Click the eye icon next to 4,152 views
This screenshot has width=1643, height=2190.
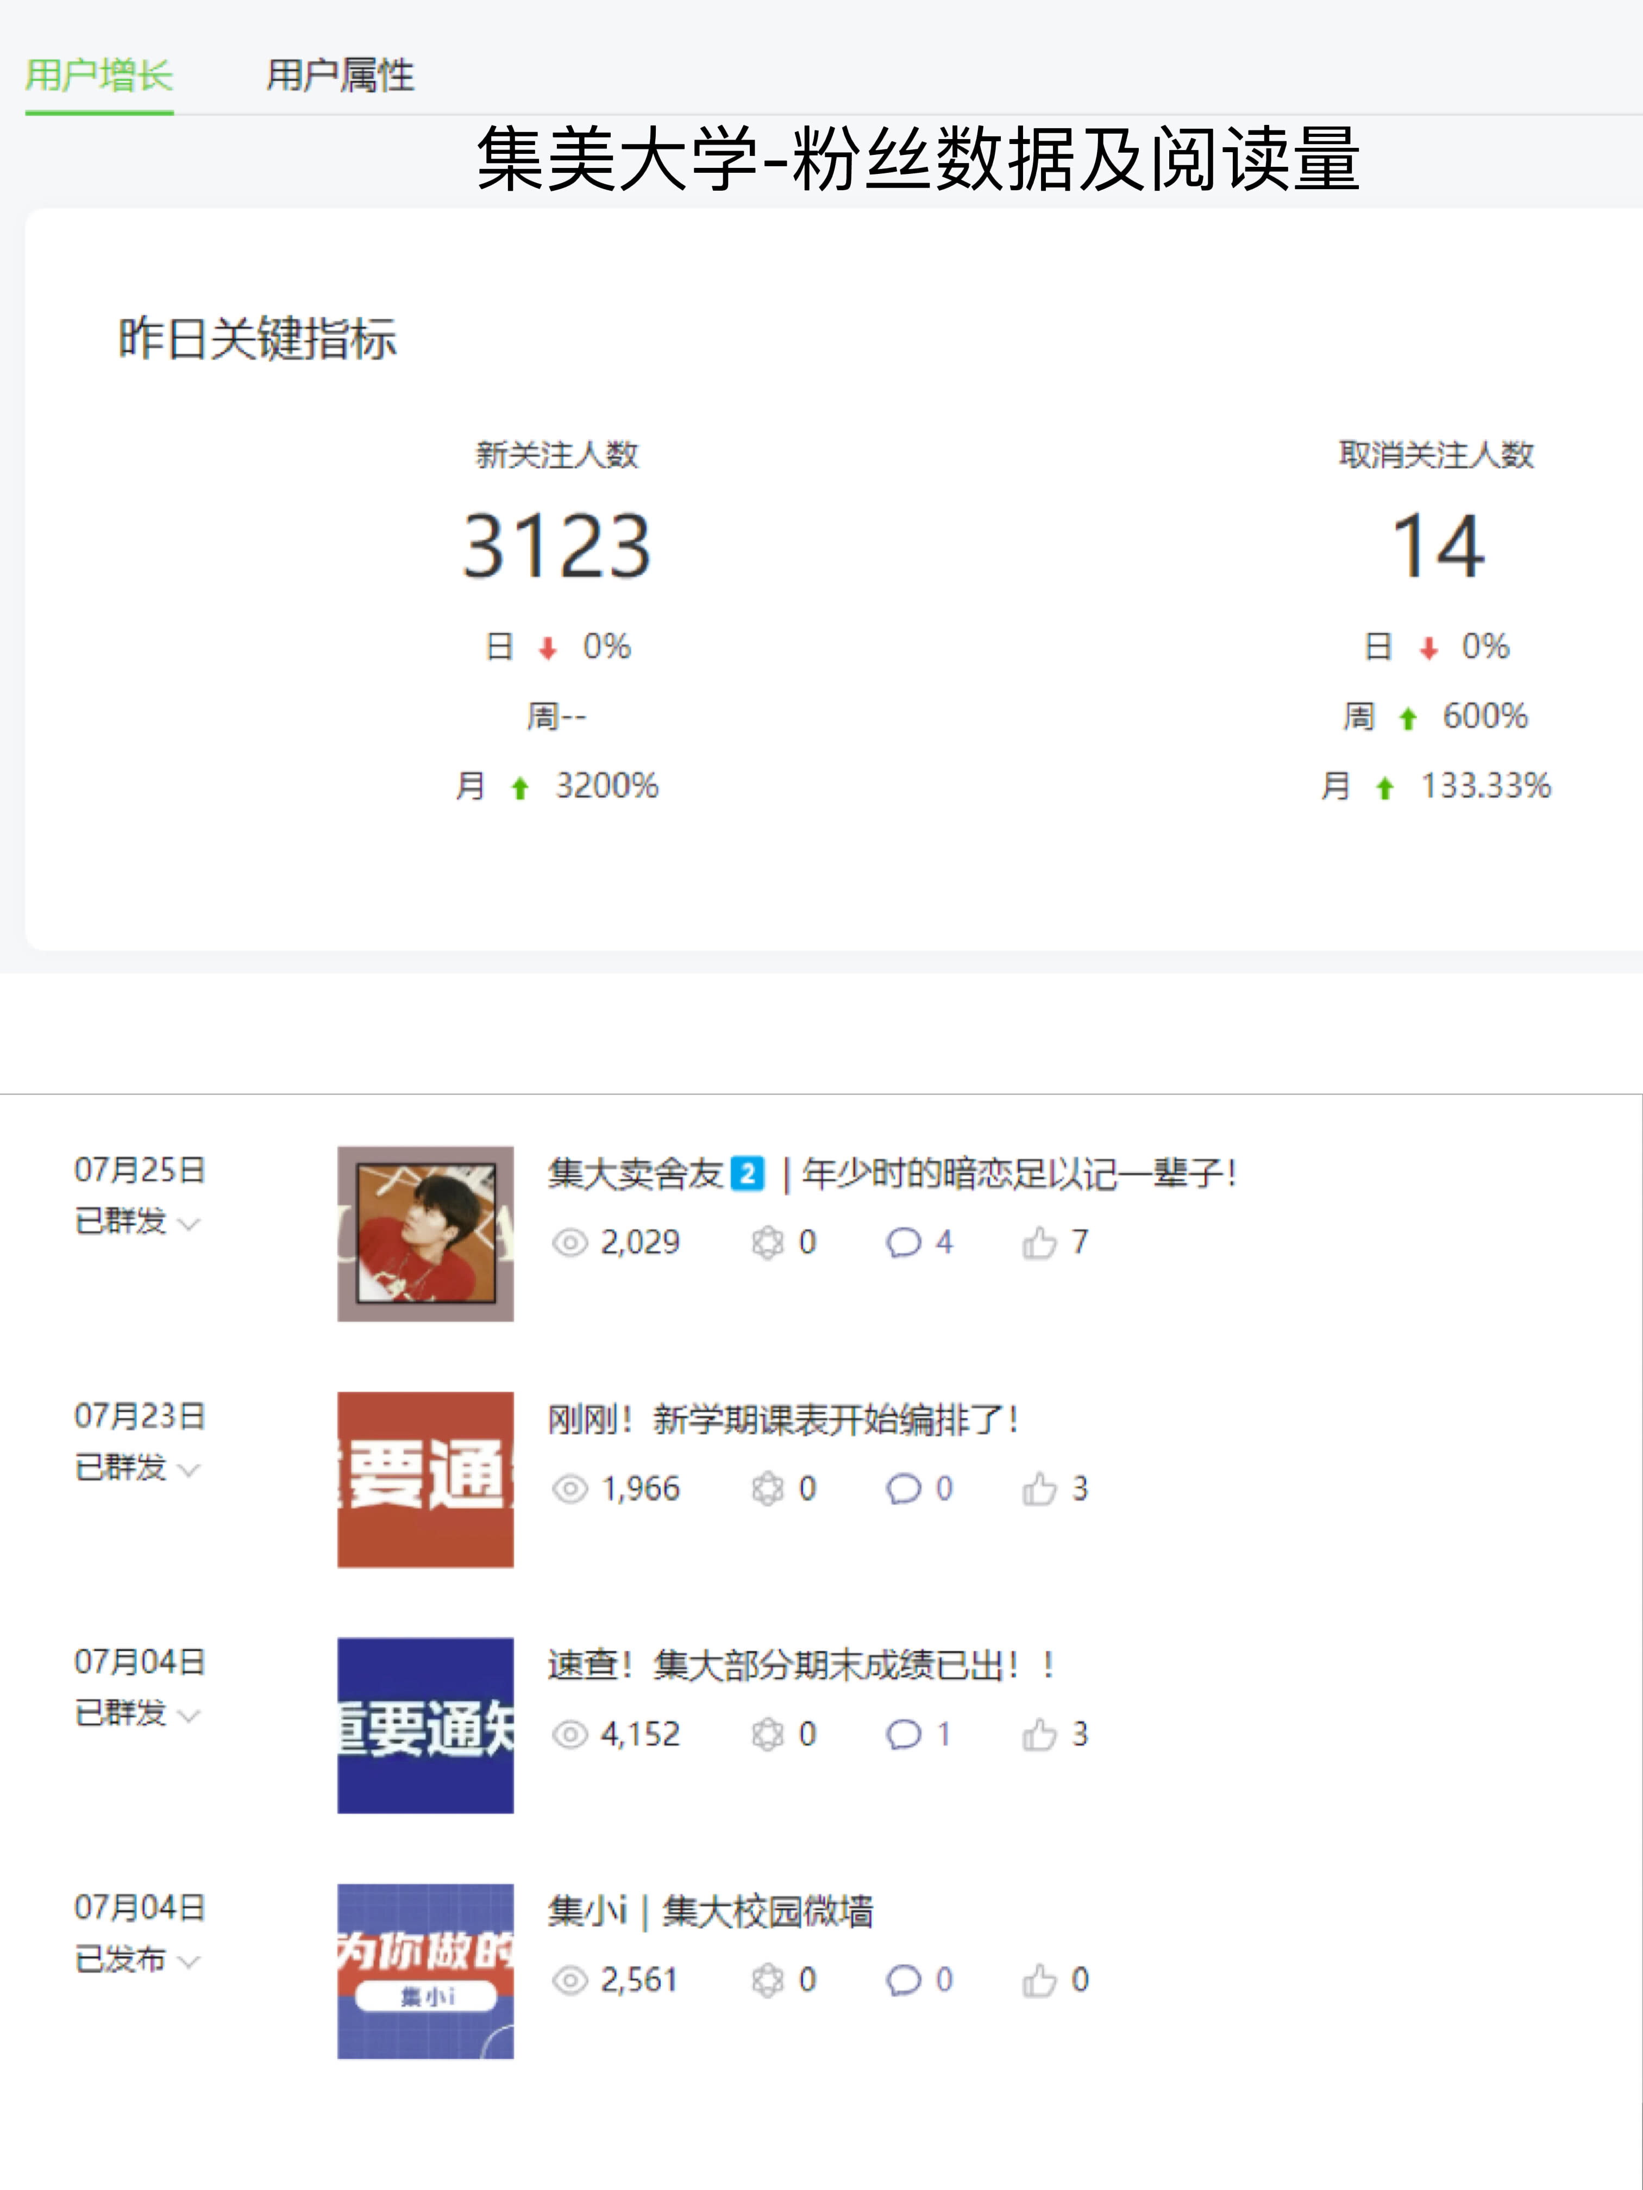pos(570,1735)
